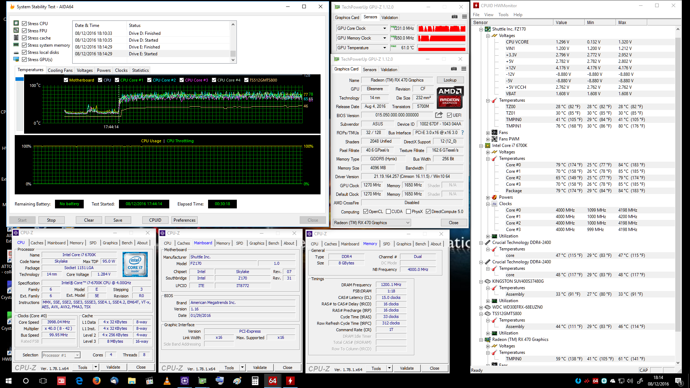The image size is (690, 388).
Task: Toggle the UEFI checkbox in GPU-Z
Action: click(449, 115)
